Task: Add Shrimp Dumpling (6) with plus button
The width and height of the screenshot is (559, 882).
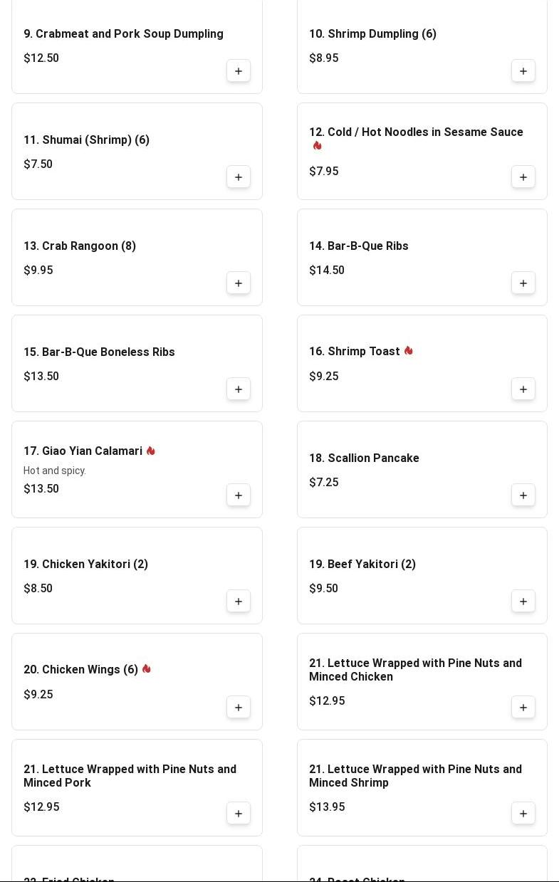Action: tap(523, 71)
